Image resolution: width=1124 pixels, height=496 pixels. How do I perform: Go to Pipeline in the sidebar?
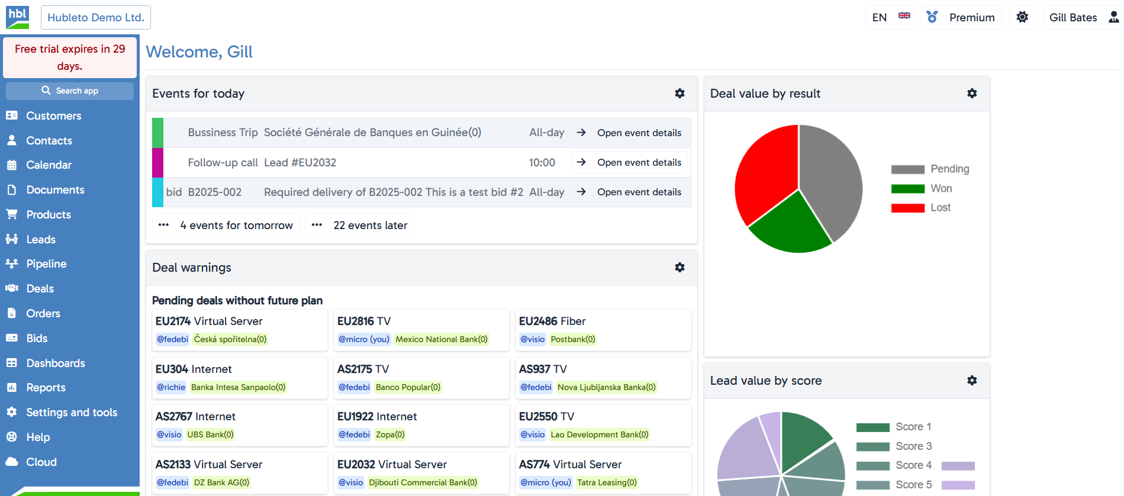(x=46, y=264)
